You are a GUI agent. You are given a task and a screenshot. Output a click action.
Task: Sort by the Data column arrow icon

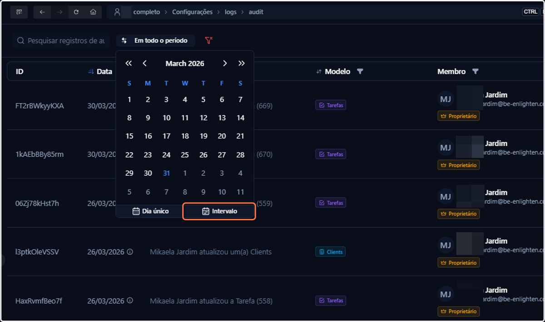pyautogui.click(x=91, y=71)
